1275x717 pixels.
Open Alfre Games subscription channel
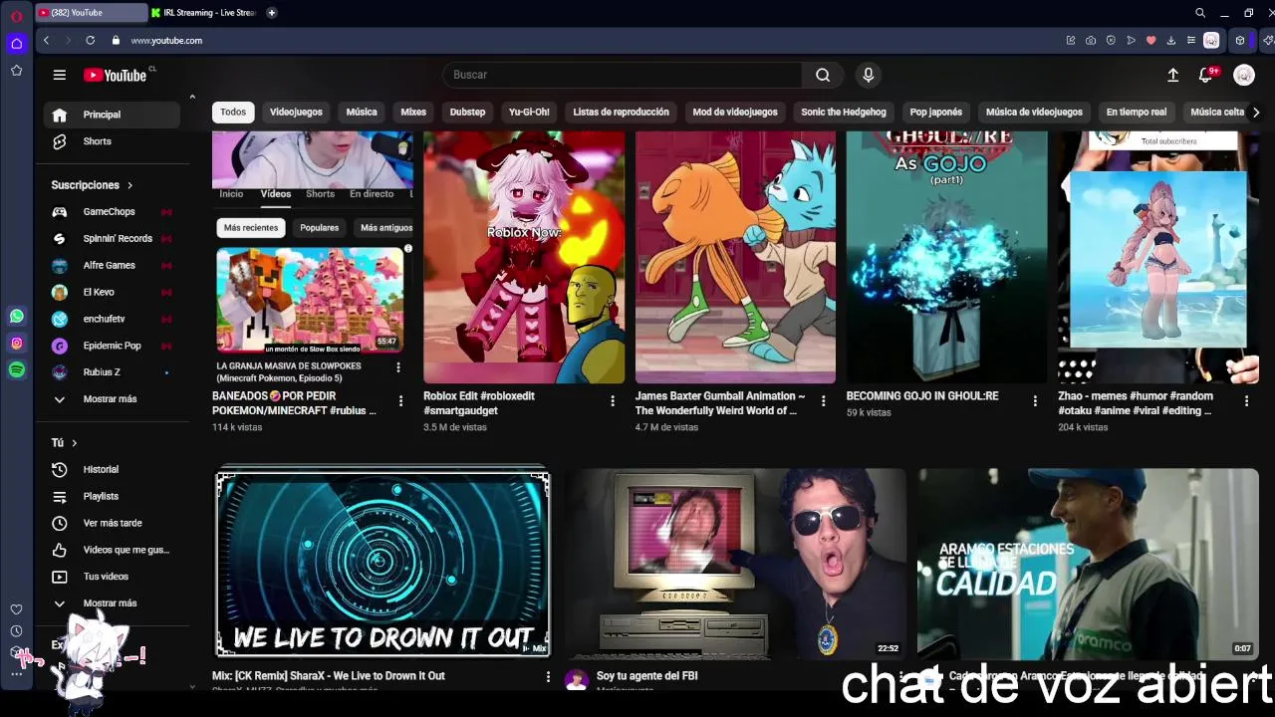(112, 266)
